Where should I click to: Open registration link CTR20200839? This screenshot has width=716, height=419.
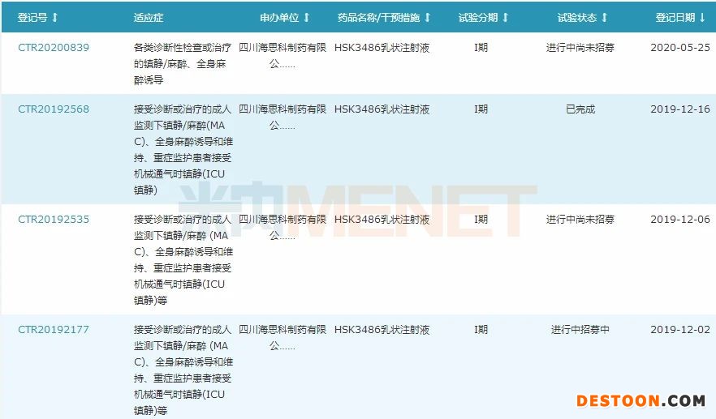coord(54,48)
